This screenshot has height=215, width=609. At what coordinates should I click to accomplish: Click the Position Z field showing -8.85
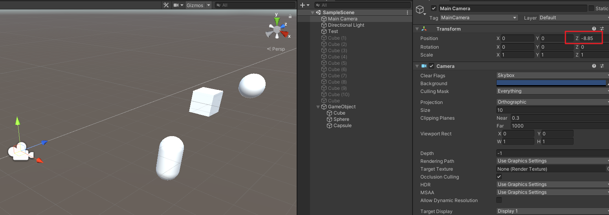point(592,38)
